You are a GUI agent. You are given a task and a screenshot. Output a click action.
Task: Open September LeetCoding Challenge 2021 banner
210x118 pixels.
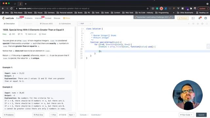coord(154,17)
